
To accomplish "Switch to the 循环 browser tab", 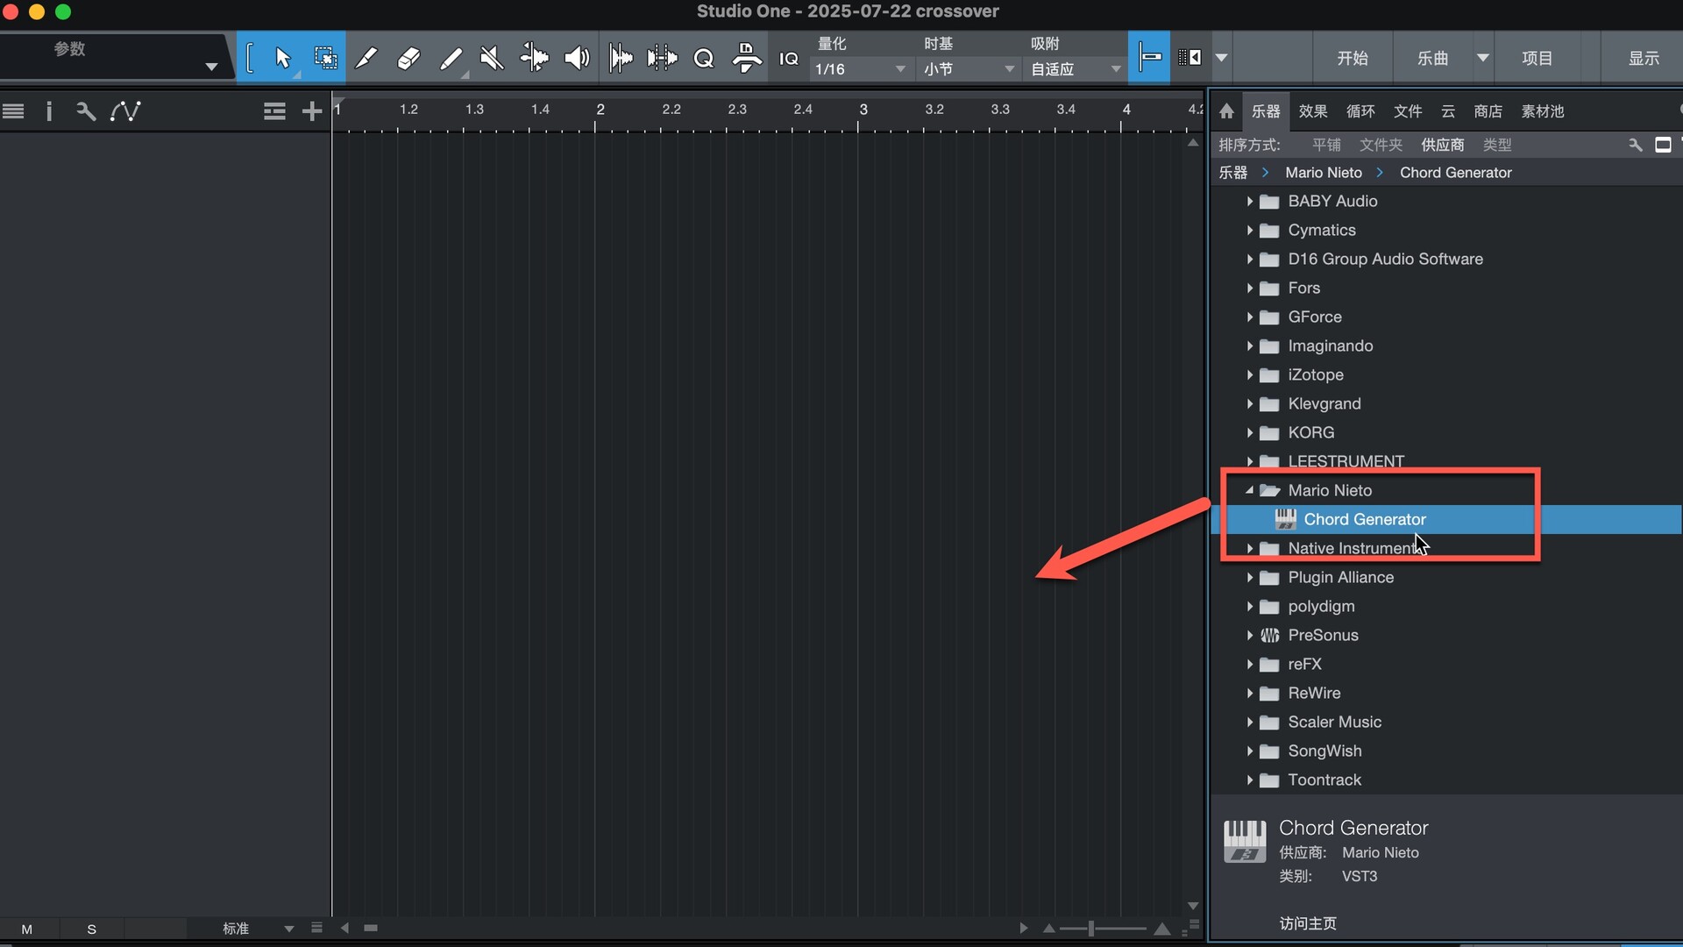I will click(1360, 111).
